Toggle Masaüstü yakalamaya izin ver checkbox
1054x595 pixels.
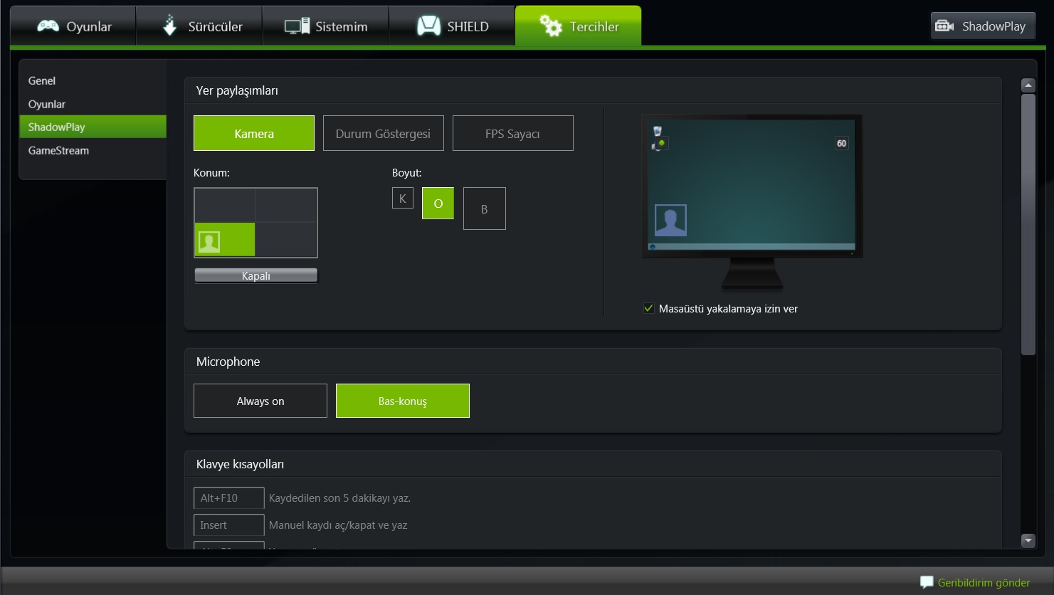point(648,308)
